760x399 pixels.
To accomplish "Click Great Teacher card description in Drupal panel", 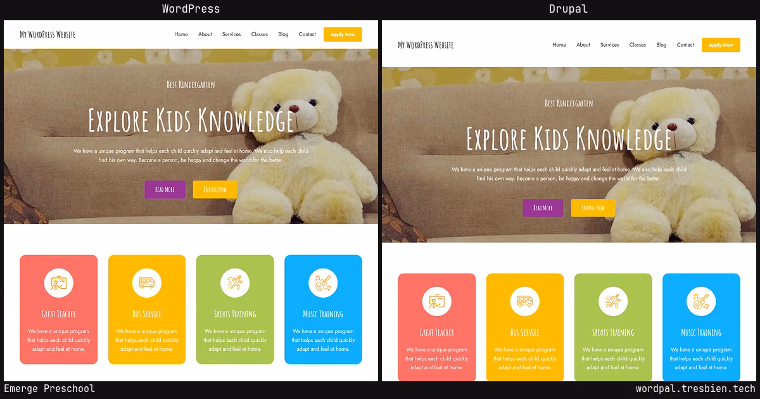I will pyautogui.click(x=436, y=358).
